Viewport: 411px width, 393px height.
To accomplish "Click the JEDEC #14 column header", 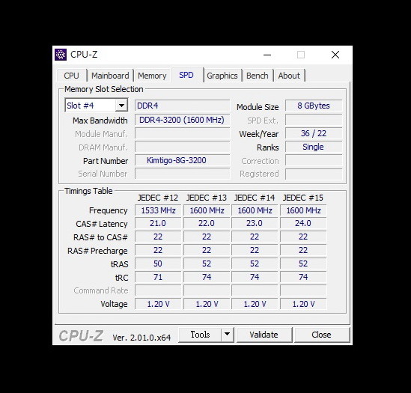I will point(255,198).
